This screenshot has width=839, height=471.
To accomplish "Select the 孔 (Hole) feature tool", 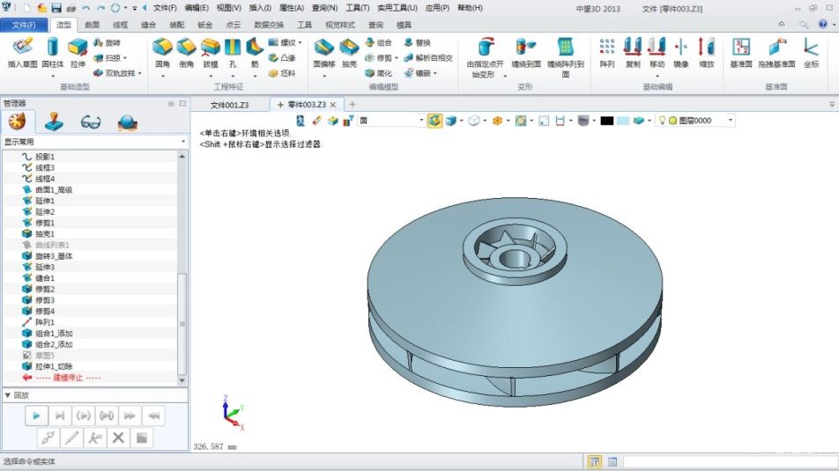I will 232,52.
